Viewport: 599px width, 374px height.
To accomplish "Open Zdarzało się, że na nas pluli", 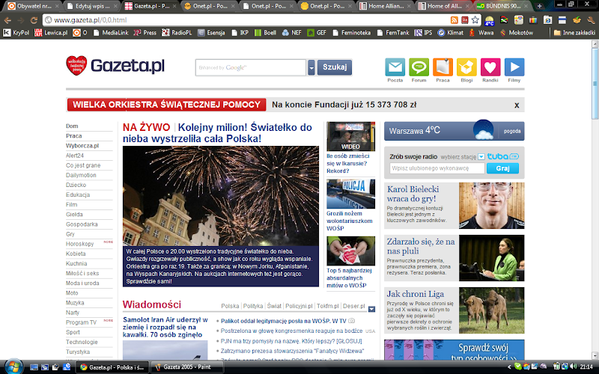I will pos(421,246).
